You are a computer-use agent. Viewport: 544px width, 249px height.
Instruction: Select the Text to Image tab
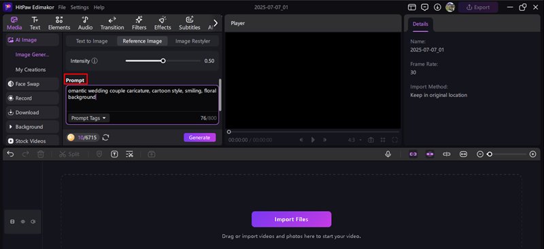click(92, 41)
